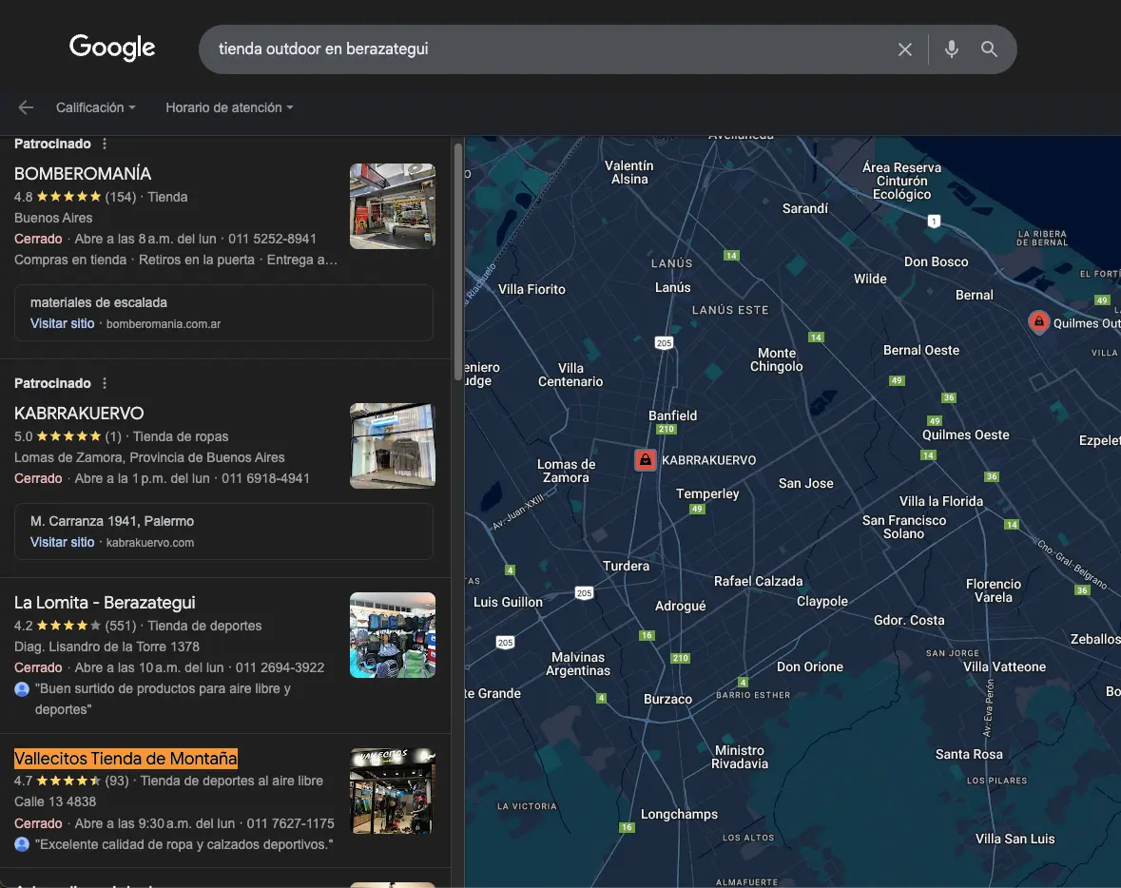Click 'Calle 13 4838' address text
Image resolution: width=1121 pixels, height=888 pixels.
[55, 802]
